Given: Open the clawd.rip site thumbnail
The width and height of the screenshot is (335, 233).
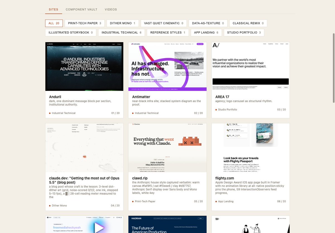Looking at the screenshot, I should [x=167, y=147].
